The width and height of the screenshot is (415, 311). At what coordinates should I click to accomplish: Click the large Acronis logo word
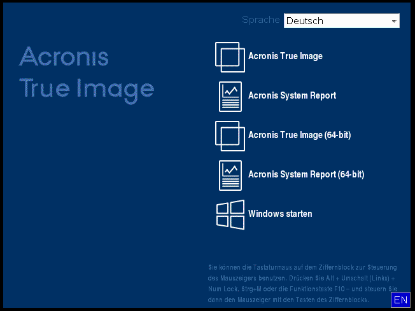click(64, 57)
